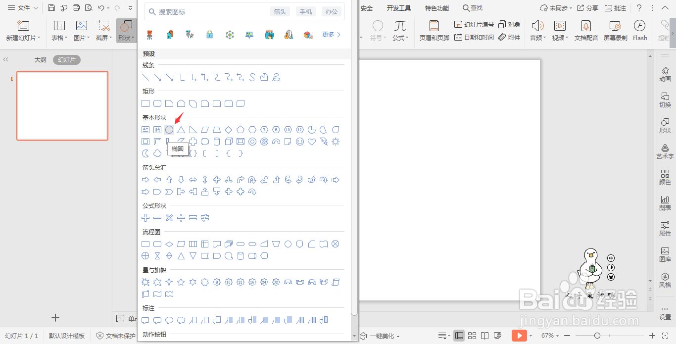Open the 文档配音 voice-over tool
The height and width of the screenshot is (344, 676).
pos(586,30)
